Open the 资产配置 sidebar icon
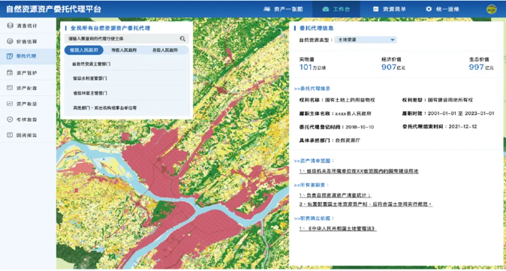This screenshot has height=271, width=506. 10,88
